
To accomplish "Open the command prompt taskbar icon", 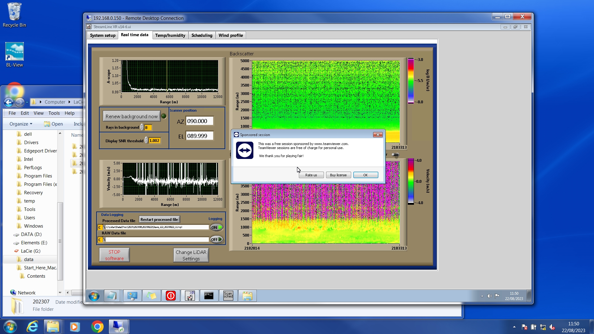I will 209,296.
